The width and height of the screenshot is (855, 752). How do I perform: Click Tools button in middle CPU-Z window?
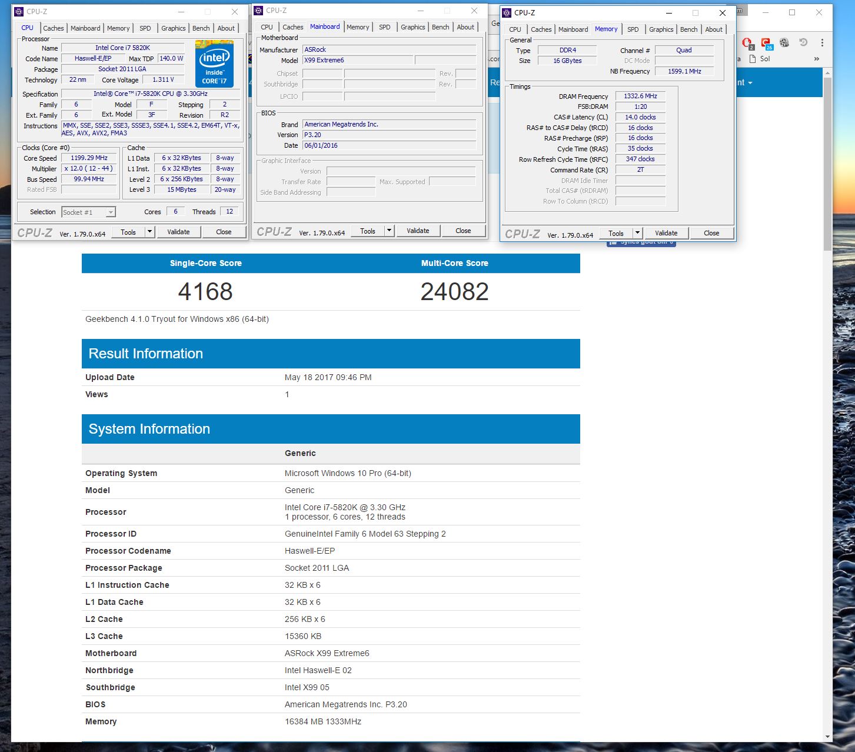pyautogui.click(x=368, y=231)
